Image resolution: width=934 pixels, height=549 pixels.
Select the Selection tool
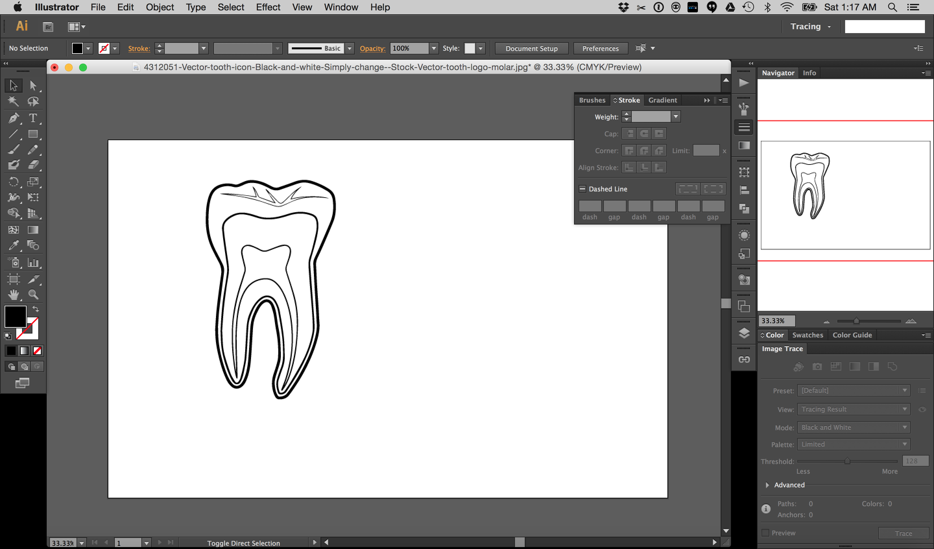[12, 85]
